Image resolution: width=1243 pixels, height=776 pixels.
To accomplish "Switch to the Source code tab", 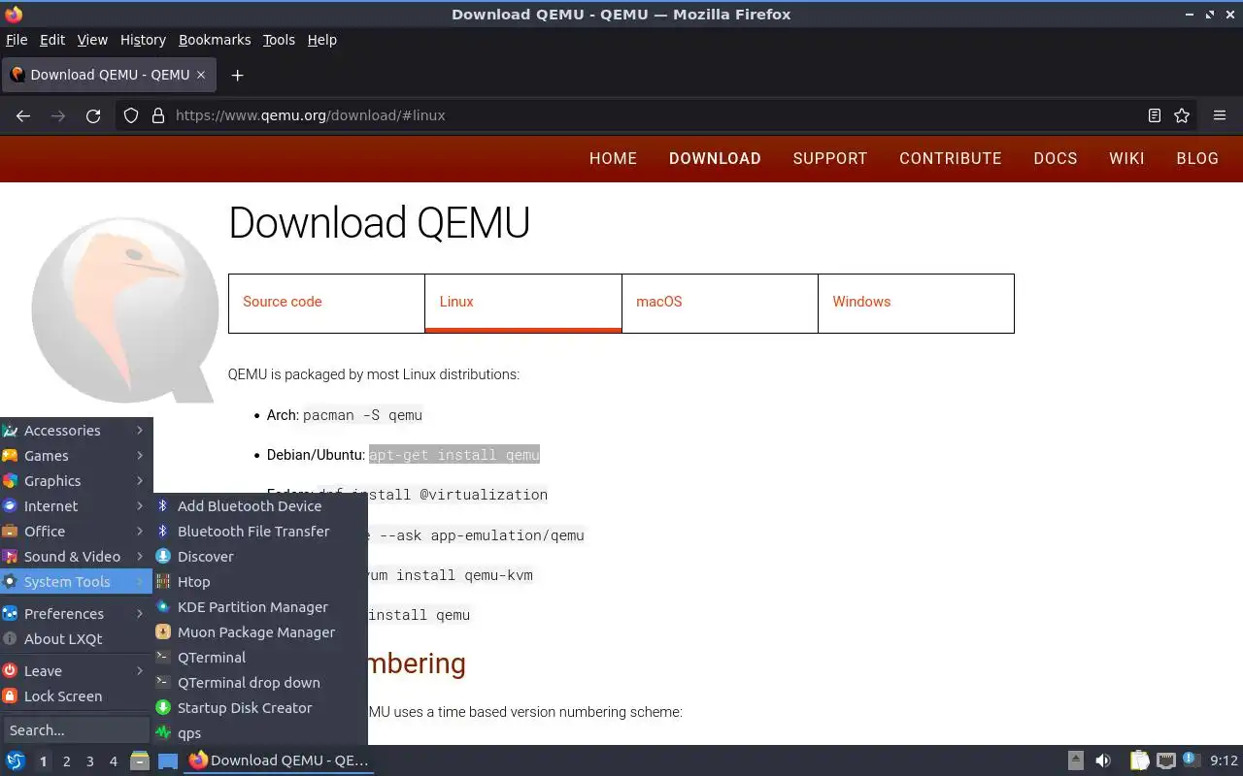I will [x=326, y=303].
